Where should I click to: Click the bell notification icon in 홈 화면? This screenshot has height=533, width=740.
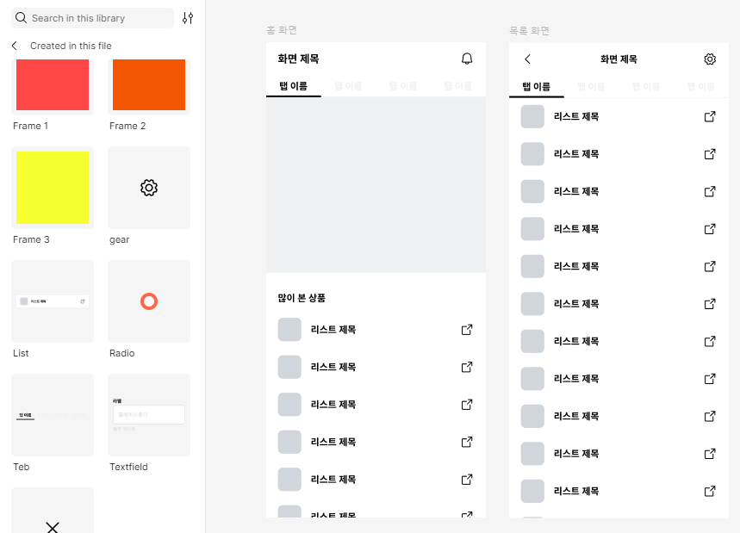(x=467, y=59)
